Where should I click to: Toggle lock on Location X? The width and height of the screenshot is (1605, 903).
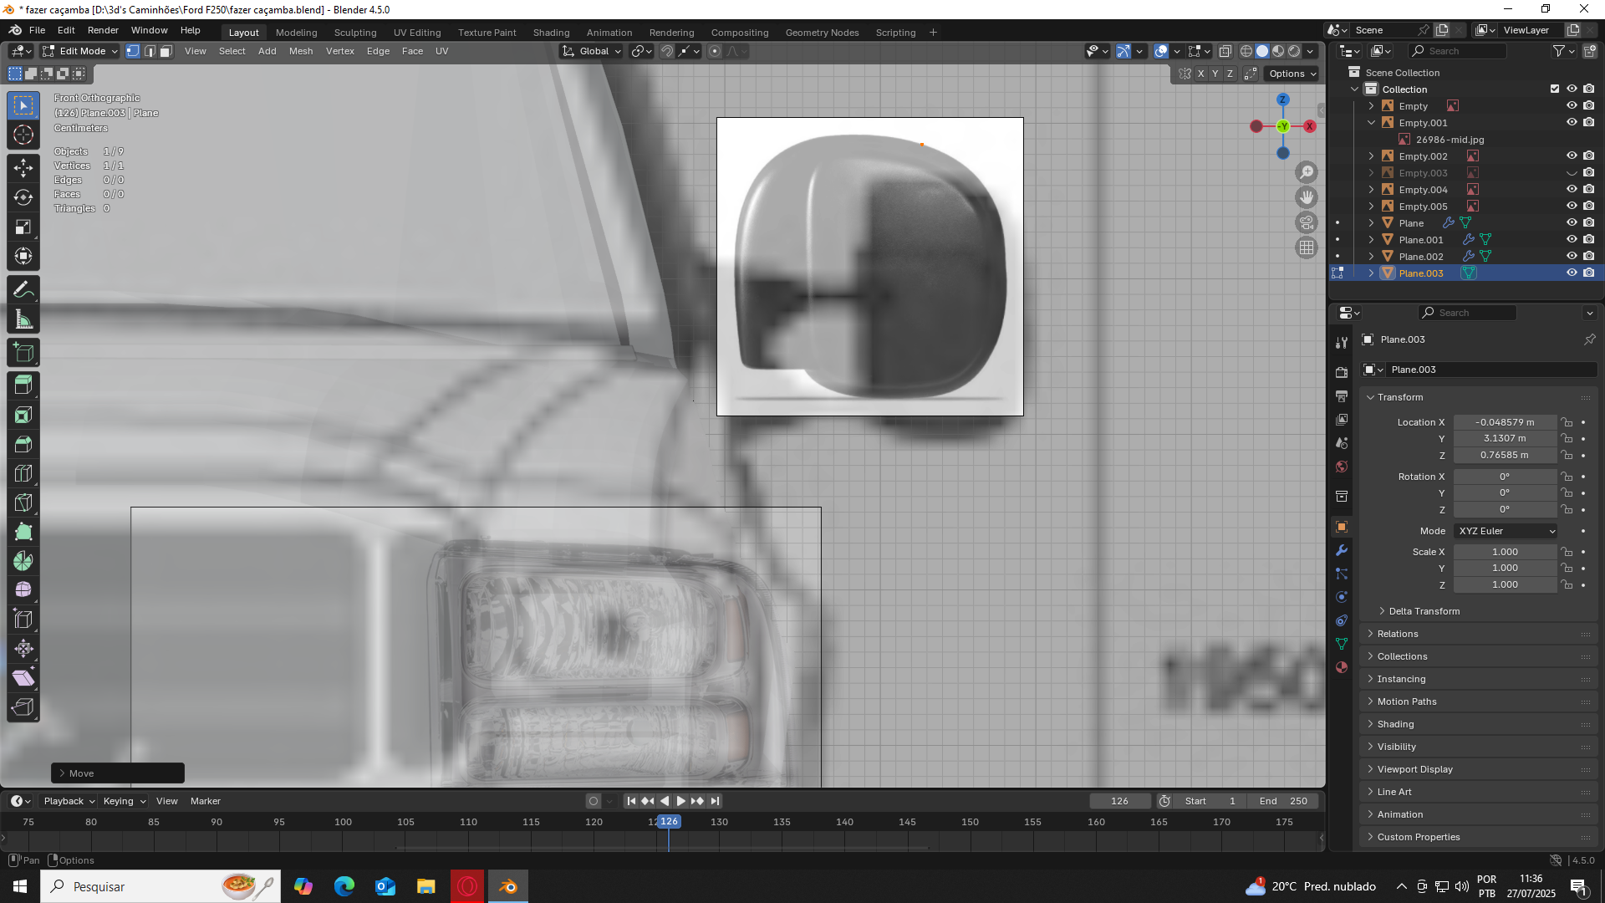(1567, 422)
